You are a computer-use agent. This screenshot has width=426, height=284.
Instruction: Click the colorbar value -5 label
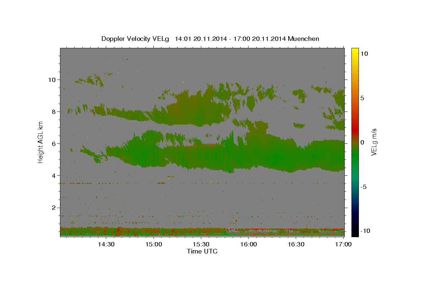pyautogui.click(x=364, y=186)
